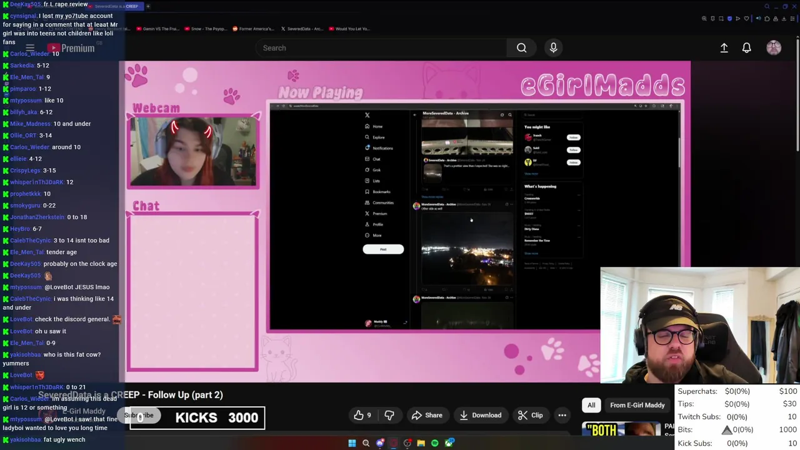Open Bookmarks in the X sidebar

pyautogui.click(x=377, y=192)
